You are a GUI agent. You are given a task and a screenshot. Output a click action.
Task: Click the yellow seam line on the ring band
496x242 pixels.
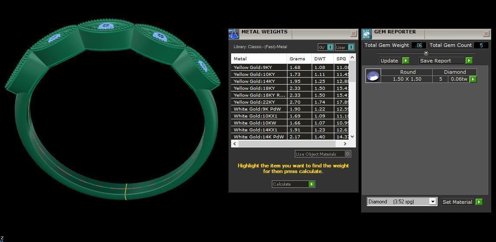[x=126, y=192]
